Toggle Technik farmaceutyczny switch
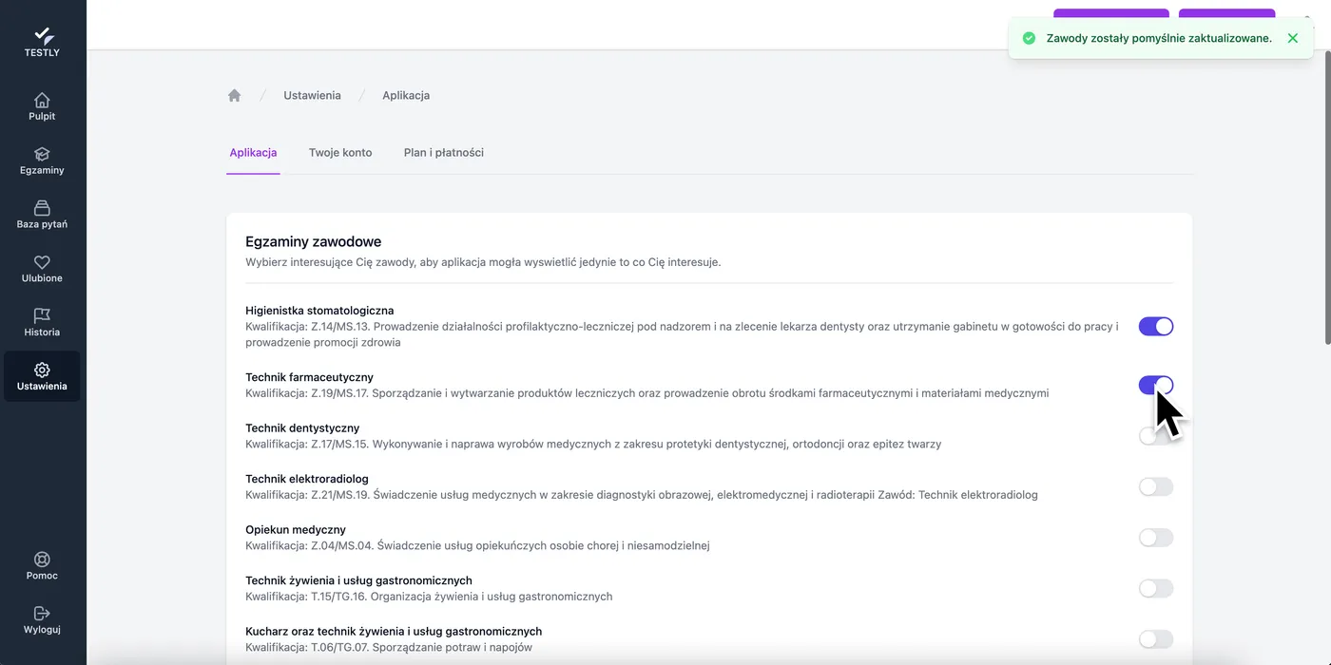 (x=1156, y=385)
